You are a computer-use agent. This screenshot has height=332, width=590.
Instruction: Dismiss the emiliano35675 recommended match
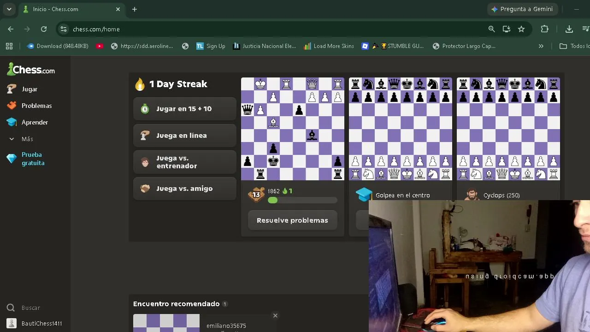pyautogui.click(x=275, y=315)
